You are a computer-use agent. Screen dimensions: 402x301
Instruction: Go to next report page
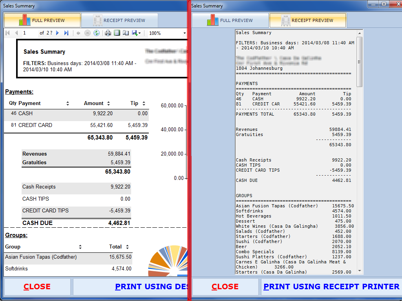point(58,33)
